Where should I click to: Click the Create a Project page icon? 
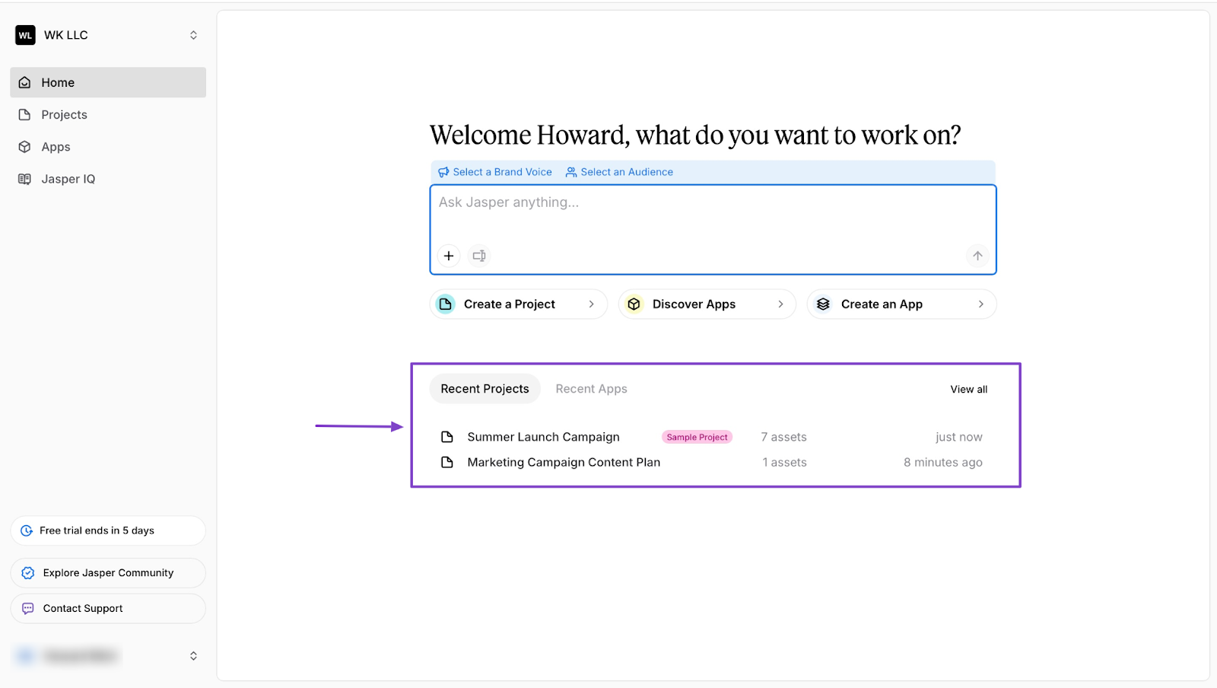(x=446, y=304)
